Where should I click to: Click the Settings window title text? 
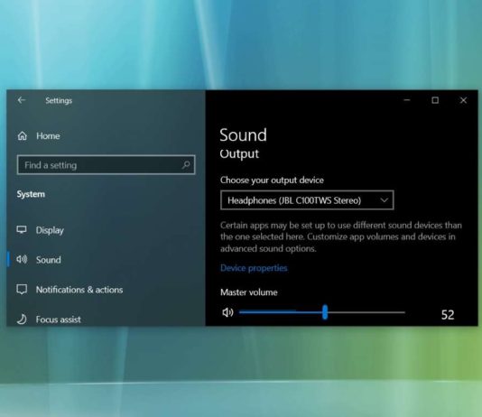coord(59,100)
